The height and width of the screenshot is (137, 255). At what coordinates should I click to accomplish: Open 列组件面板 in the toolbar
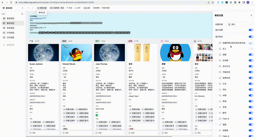106,8
